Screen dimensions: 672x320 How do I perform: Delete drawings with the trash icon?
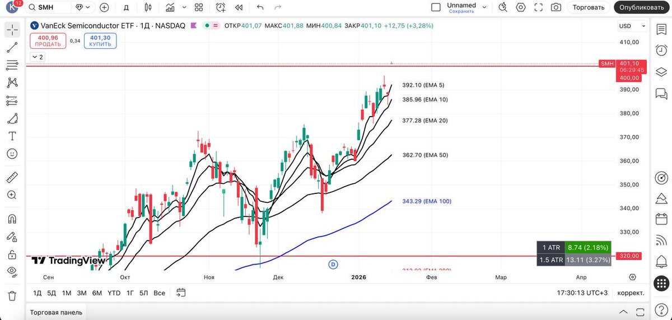click(x=12, y=295)
